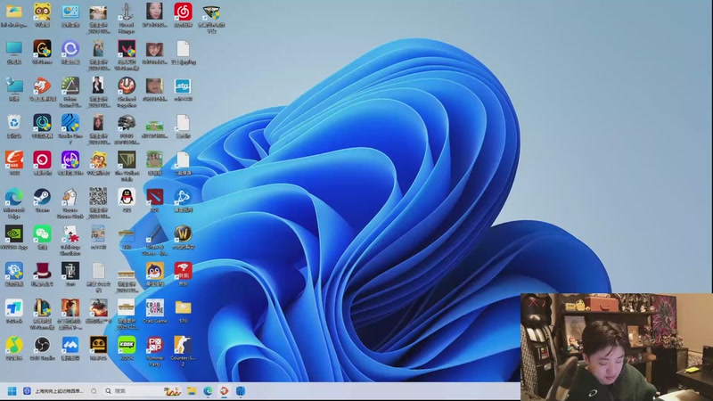The width and height of the screenshot is (713, 401).
Task: Open the Steam desktop shortcut
Action: click(x=42, y=197)
